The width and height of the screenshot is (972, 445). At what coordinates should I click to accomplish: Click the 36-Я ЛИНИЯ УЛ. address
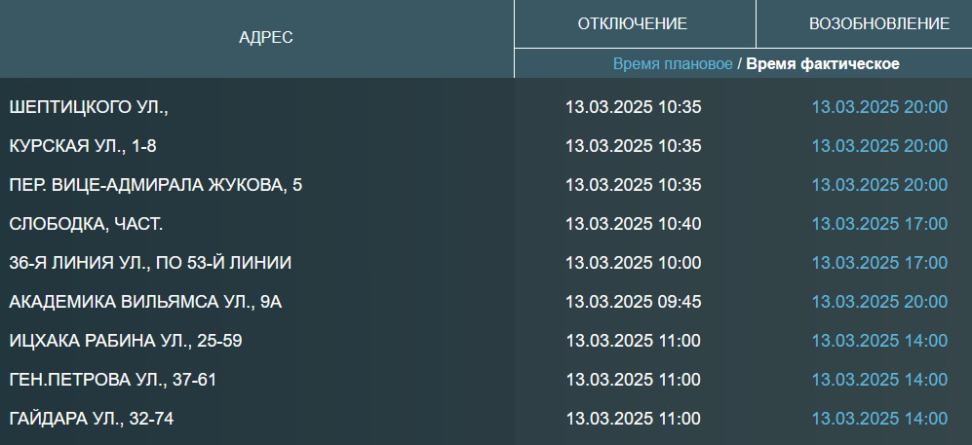150,263
